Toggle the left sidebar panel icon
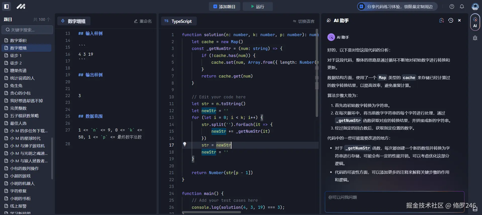This screenshot has height=215, width=482. (7, 7)
